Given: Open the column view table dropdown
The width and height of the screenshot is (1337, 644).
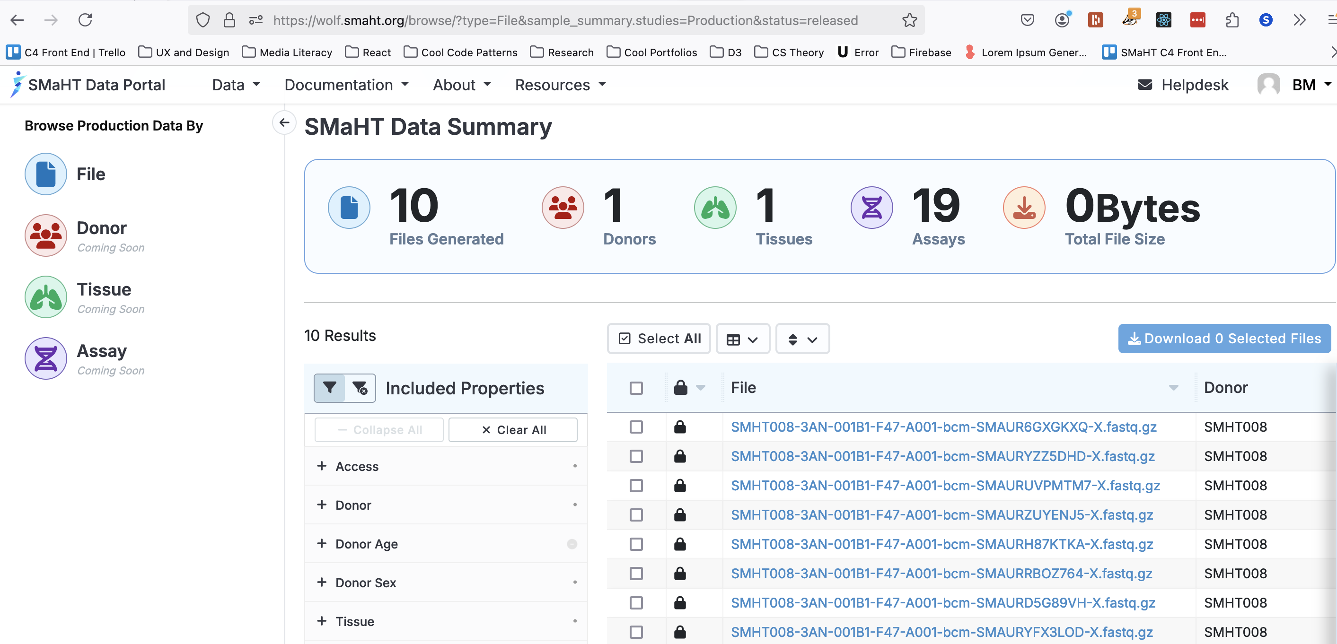Looking at the screenshot, I should [x=743, y=339].
